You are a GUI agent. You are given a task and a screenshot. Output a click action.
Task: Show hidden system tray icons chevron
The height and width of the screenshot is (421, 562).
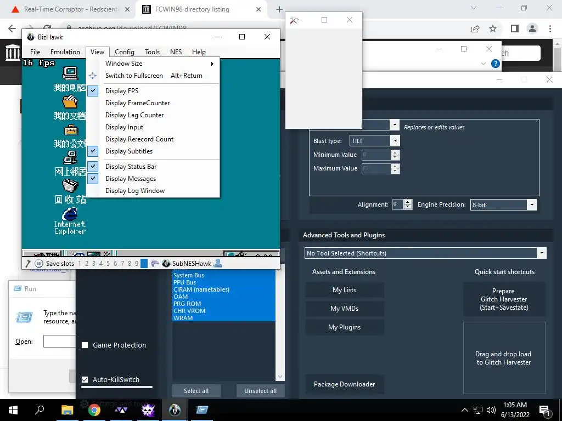click(464, 410)
